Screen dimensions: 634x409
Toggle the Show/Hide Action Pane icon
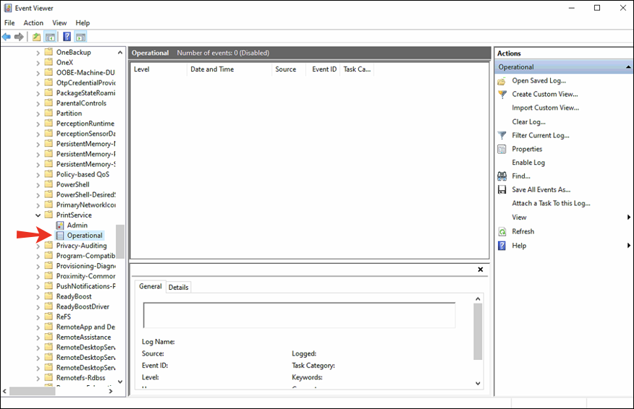(80, 37)
